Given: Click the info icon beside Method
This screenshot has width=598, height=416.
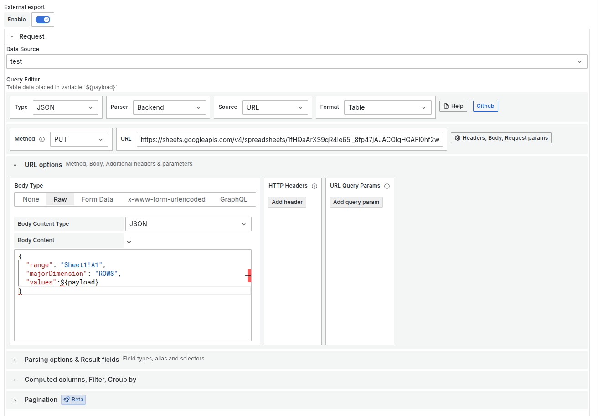Looking at the screenshot, I should tap(41, 138).
